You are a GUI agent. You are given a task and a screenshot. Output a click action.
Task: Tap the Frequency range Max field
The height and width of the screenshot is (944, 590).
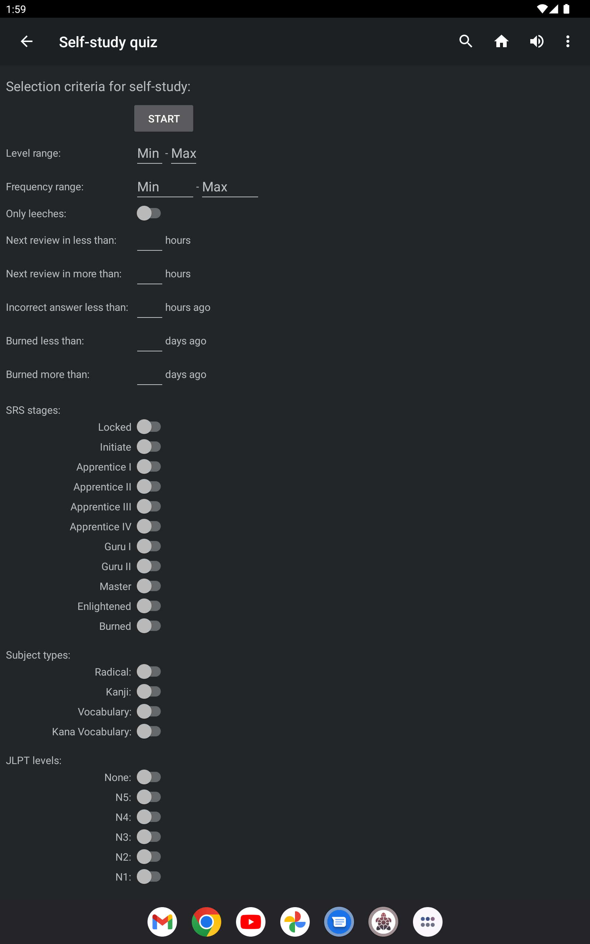coord(229,187)
